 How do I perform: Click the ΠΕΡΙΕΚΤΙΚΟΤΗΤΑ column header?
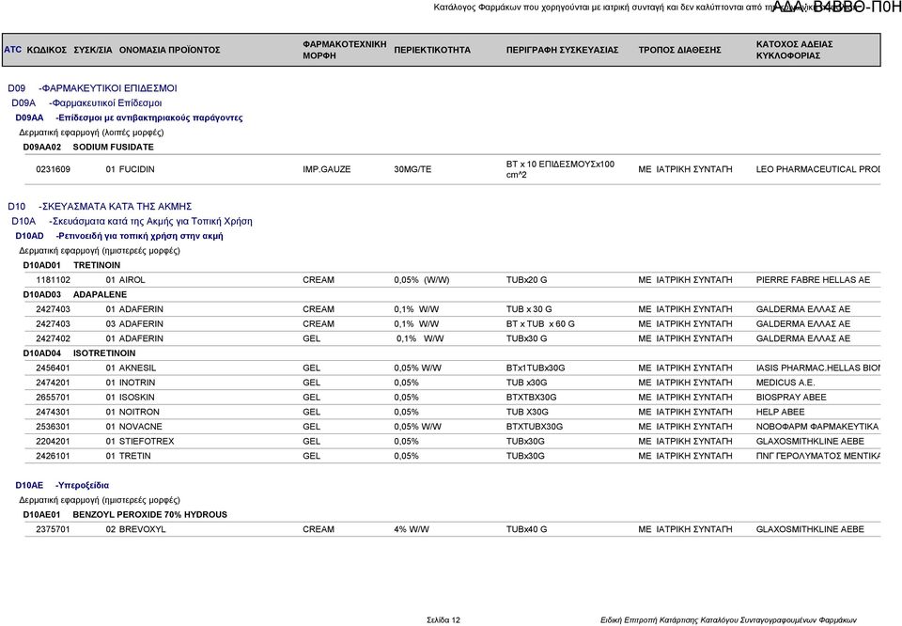pyautogui.click(x=432, y=50)
